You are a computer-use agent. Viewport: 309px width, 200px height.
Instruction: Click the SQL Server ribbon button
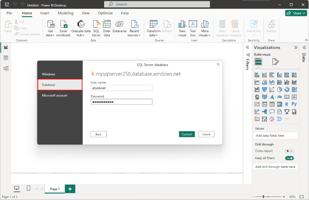96,29
